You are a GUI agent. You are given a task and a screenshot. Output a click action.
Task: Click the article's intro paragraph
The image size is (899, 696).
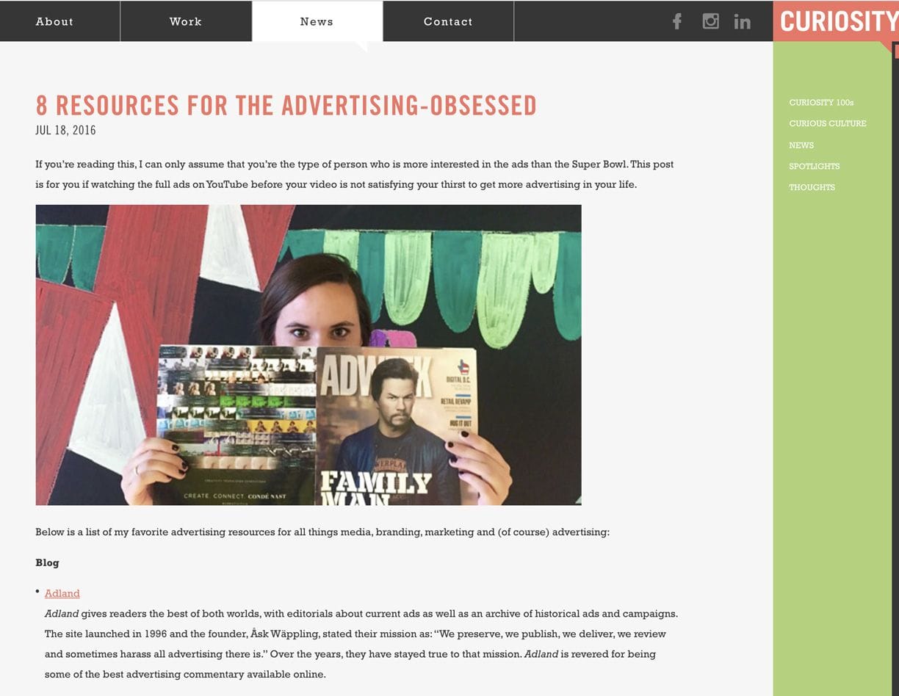tap(355, 174)
